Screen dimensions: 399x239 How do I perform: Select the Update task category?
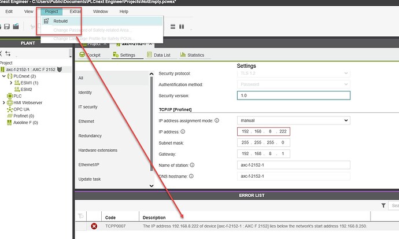pyautogui.click(x=90, y=179)
